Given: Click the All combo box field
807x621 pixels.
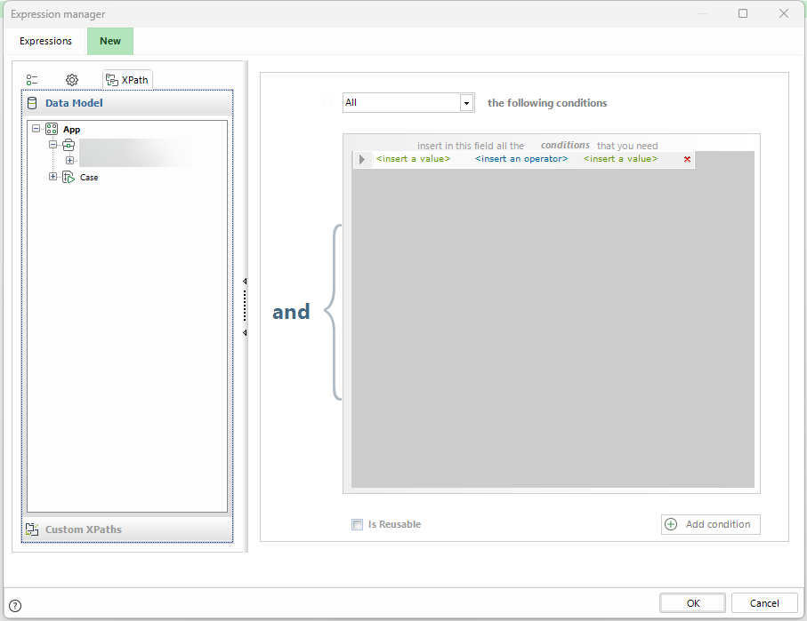Looking at the screenshot, I should (408, 103).
